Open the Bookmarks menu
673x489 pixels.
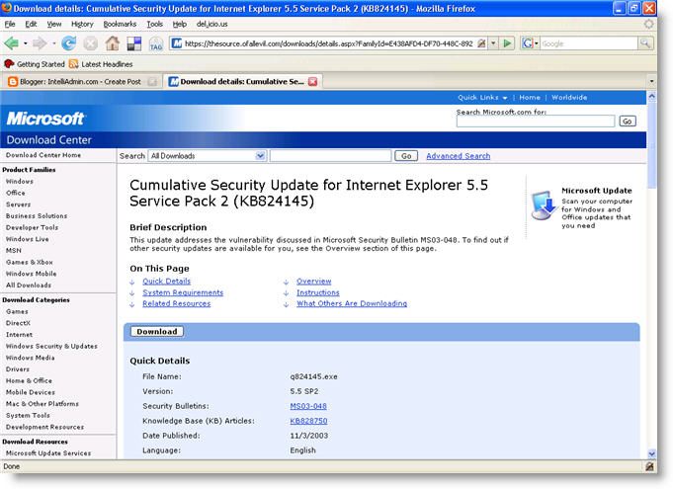120,24
